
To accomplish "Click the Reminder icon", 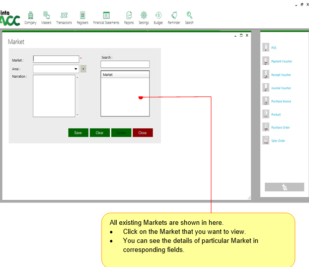I will tap(174, 16).
